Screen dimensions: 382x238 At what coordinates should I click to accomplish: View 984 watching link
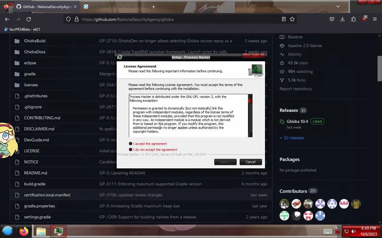[x=296, y=71]
